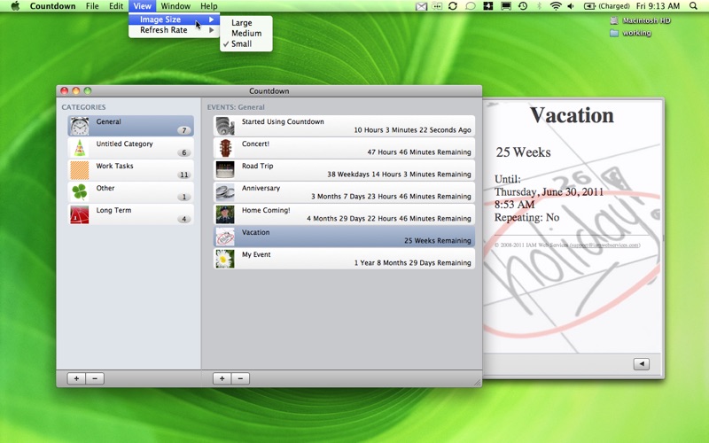Click the Concert! guitar icon
The image size is (709, 443).
click(225, 148)
